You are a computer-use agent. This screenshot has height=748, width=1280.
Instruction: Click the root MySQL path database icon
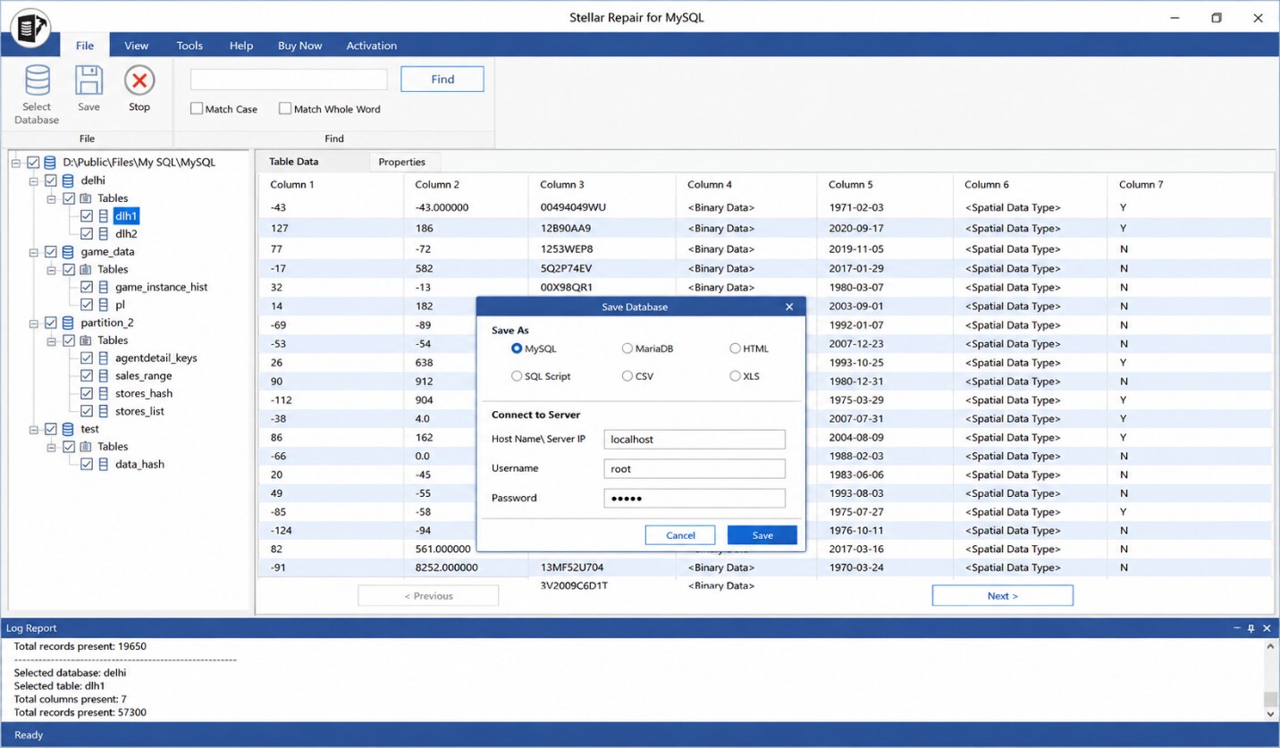tap(50, 163)
